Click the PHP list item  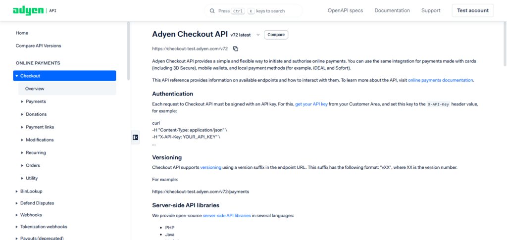[170, 228]
